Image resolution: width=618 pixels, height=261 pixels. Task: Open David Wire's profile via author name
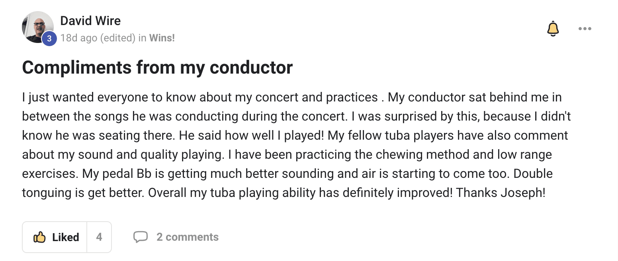coord(90,21)
